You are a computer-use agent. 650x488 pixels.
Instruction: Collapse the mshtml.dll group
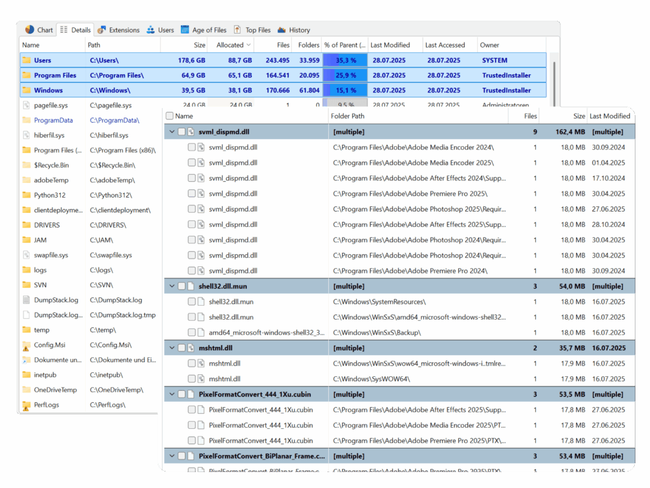pyautogui.click(x=171, y=348)
